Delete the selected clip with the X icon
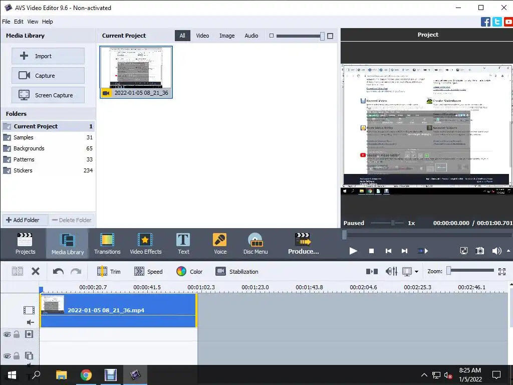 pos(36,271)
